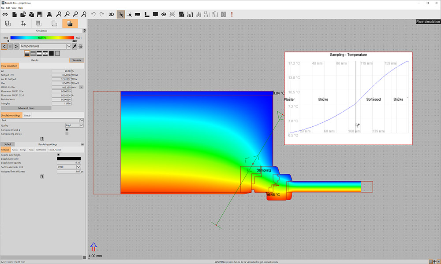Switch to the highlighted simulation panel tab
441x264 pixels.
tap(70, 24)
